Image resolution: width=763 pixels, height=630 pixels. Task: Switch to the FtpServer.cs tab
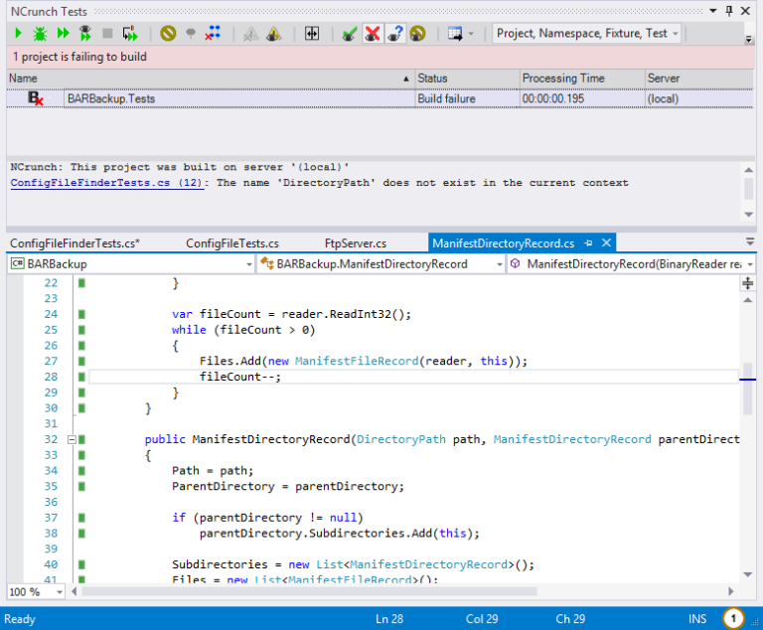[355, 243]
